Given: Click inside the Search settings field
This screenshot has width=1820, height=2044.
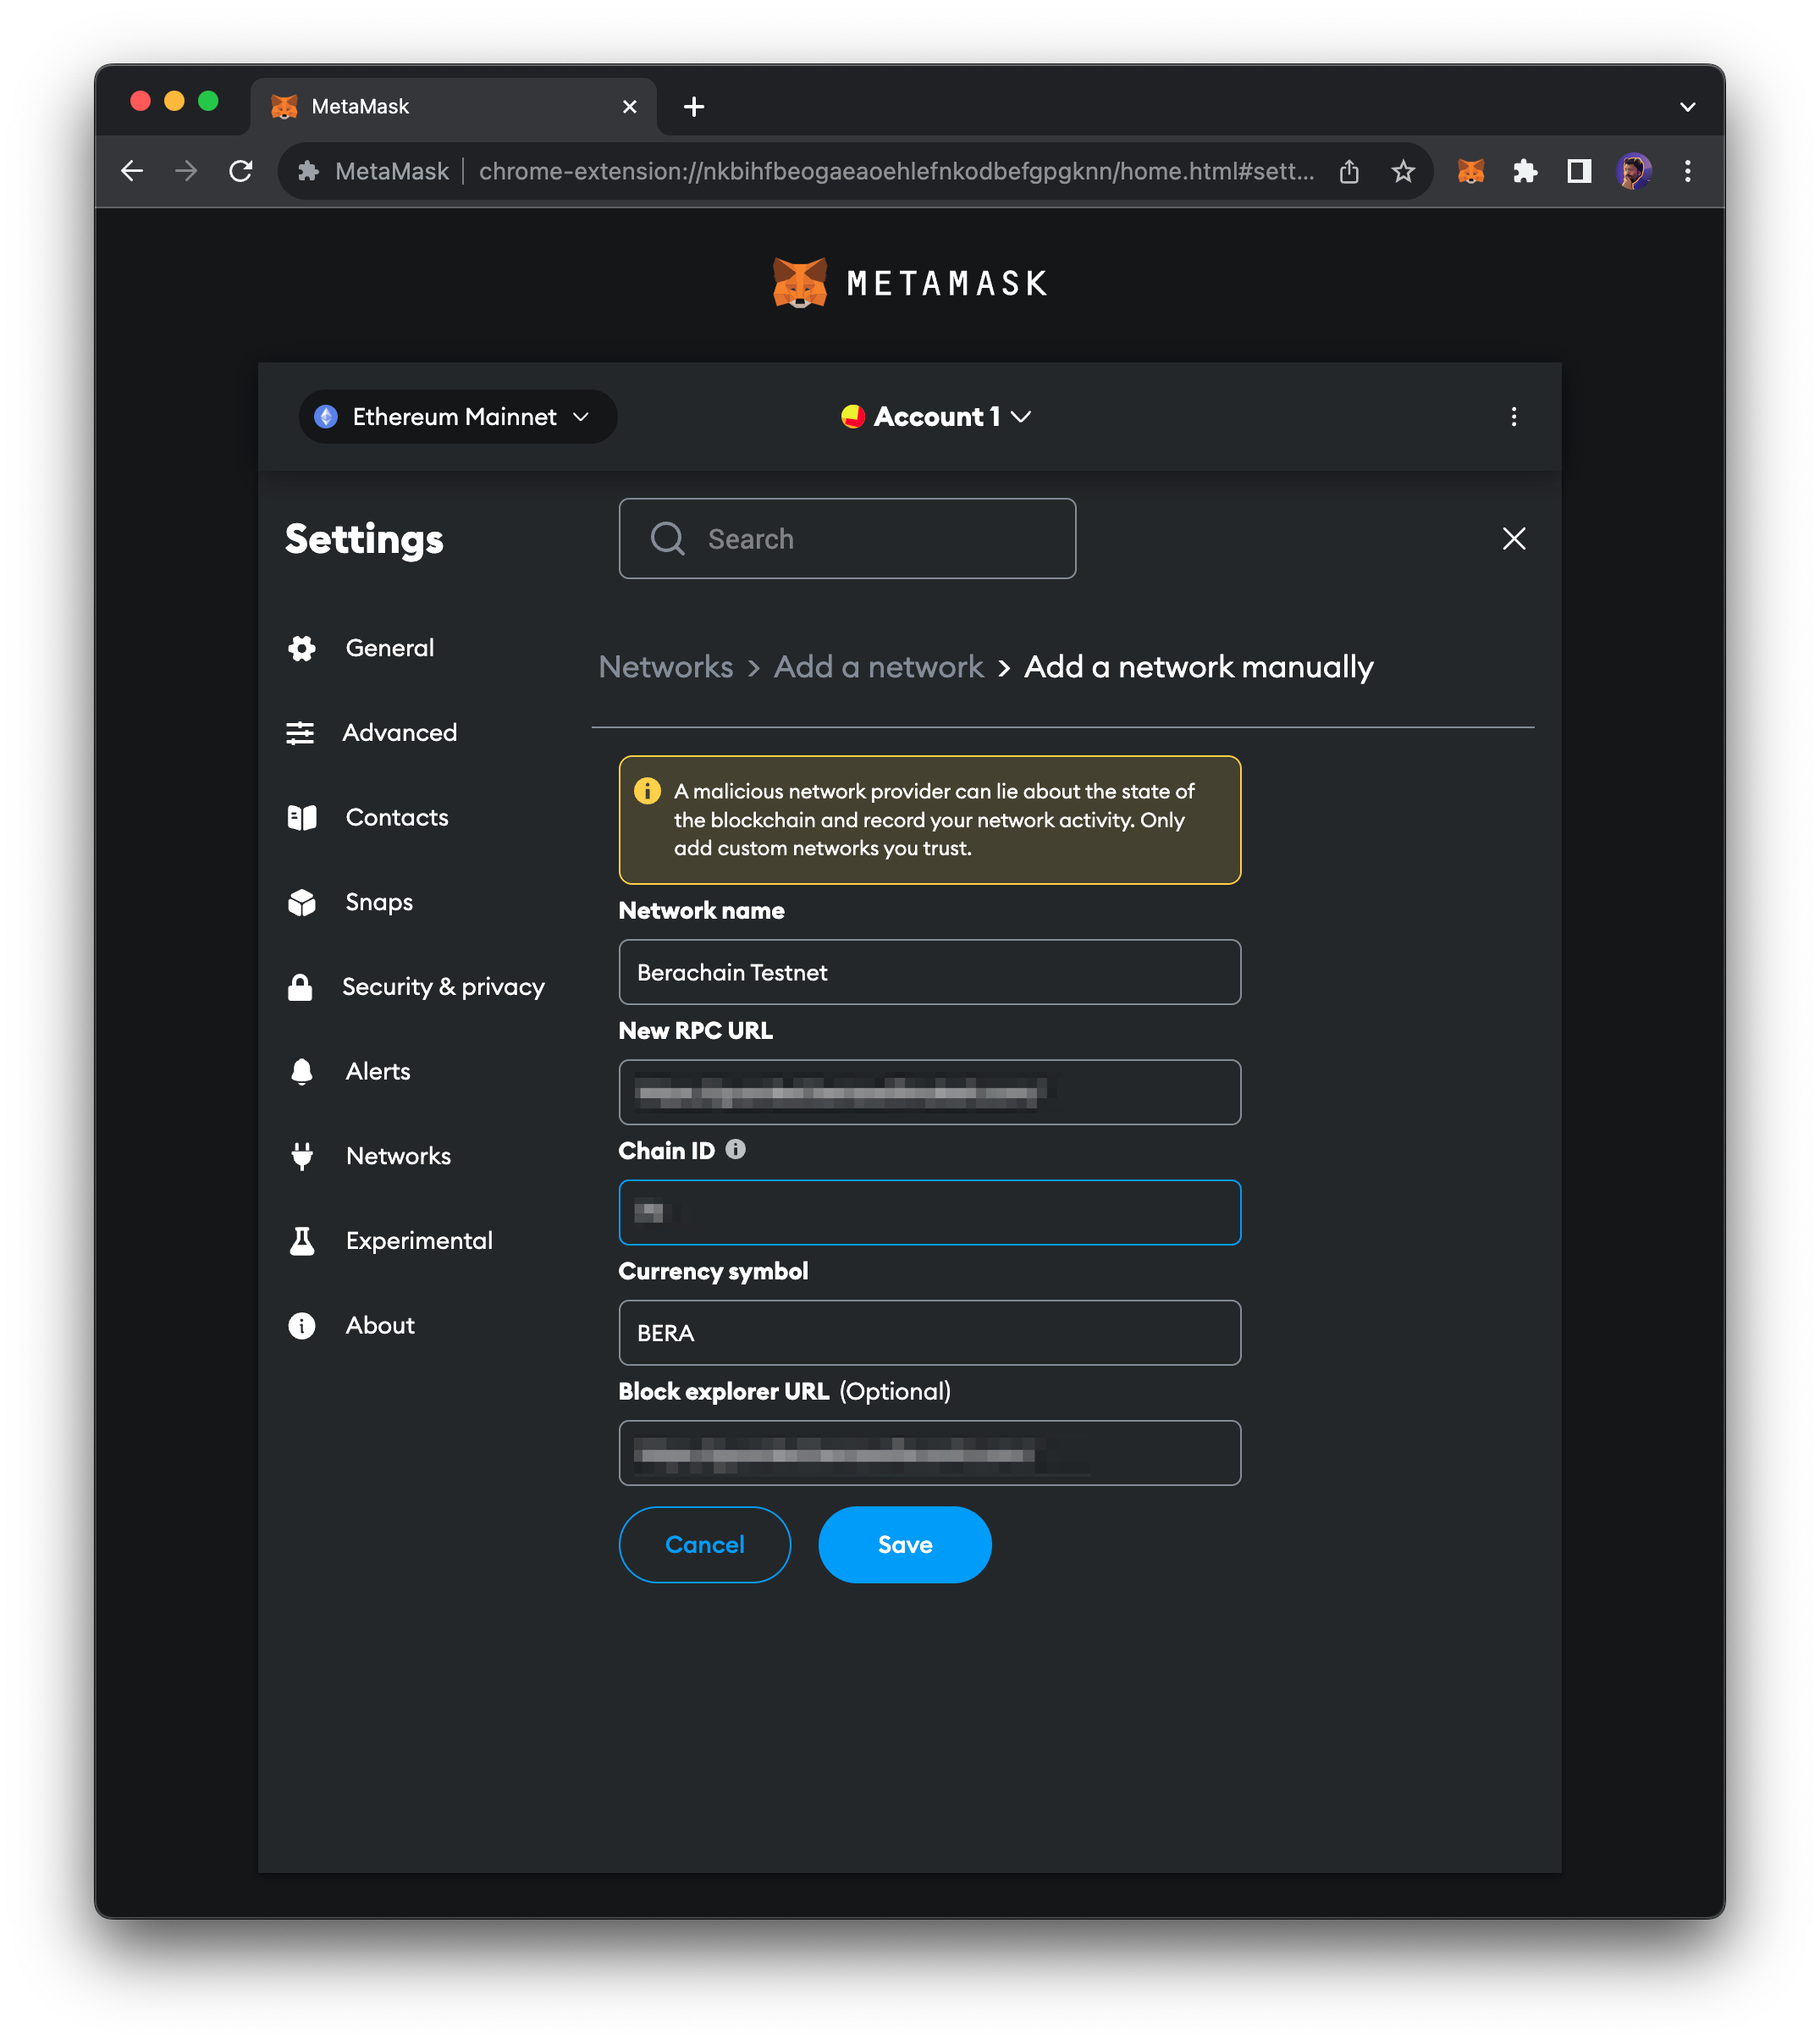Looking at the screenshot, I should (x=846, y=538).
